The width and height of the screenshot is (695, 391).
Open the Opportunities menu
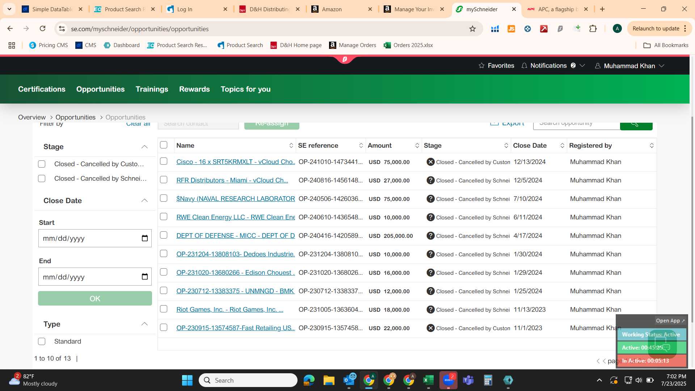[x=100, y=89]
